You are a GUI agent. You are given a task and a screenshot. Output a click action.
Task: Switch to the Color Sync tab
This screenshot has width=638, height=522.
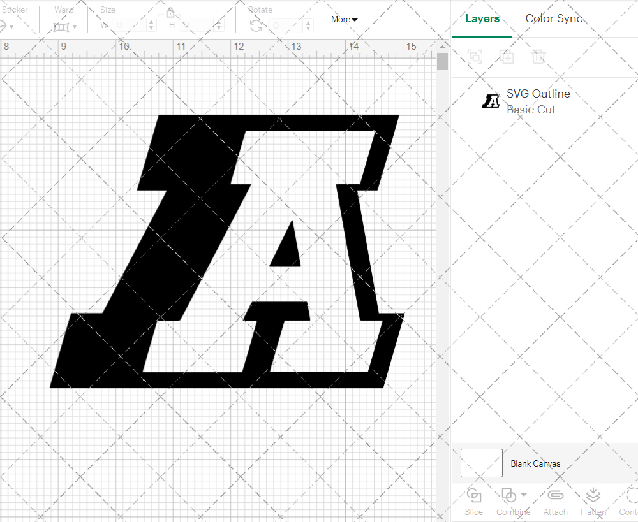point(554,18)
